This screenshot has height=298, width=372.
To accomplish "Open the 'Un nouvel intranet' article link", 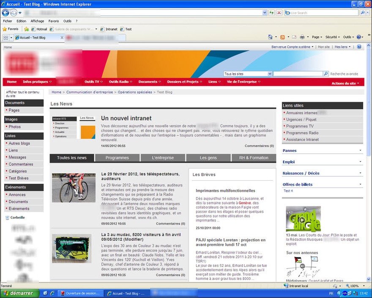I will coord(126,118).
